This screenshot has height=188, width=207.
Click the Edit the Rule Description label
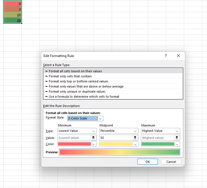point(61,106)
